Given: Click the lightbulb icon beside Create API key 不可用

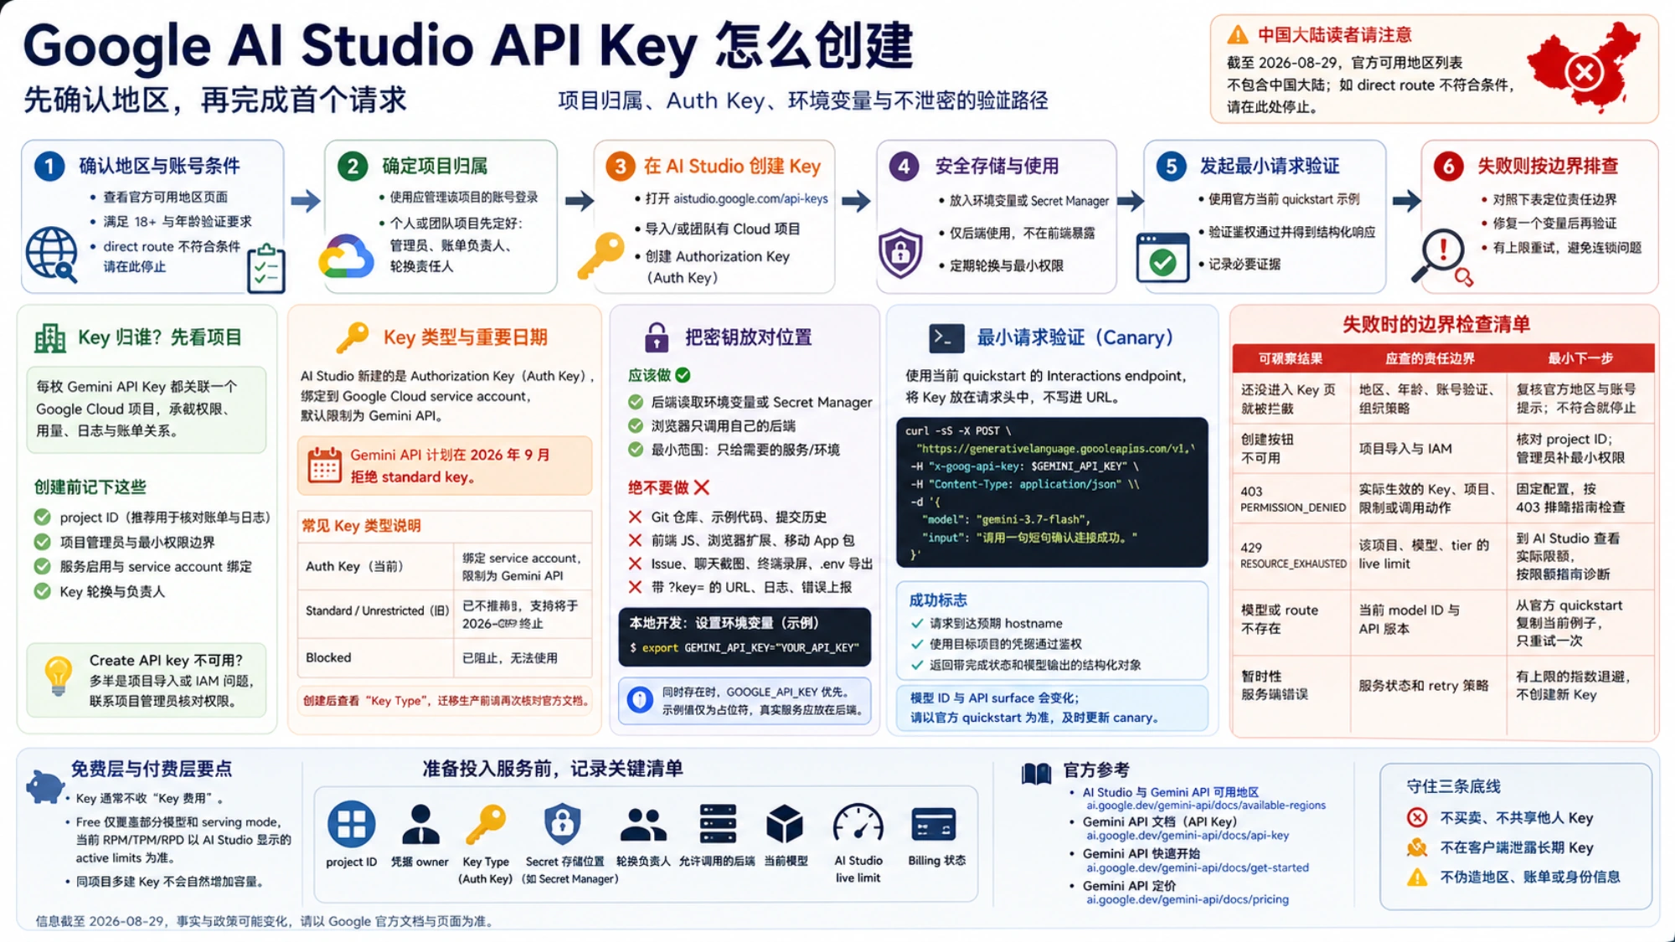Looking at the screenshot, I should click(x=59, y=677).
